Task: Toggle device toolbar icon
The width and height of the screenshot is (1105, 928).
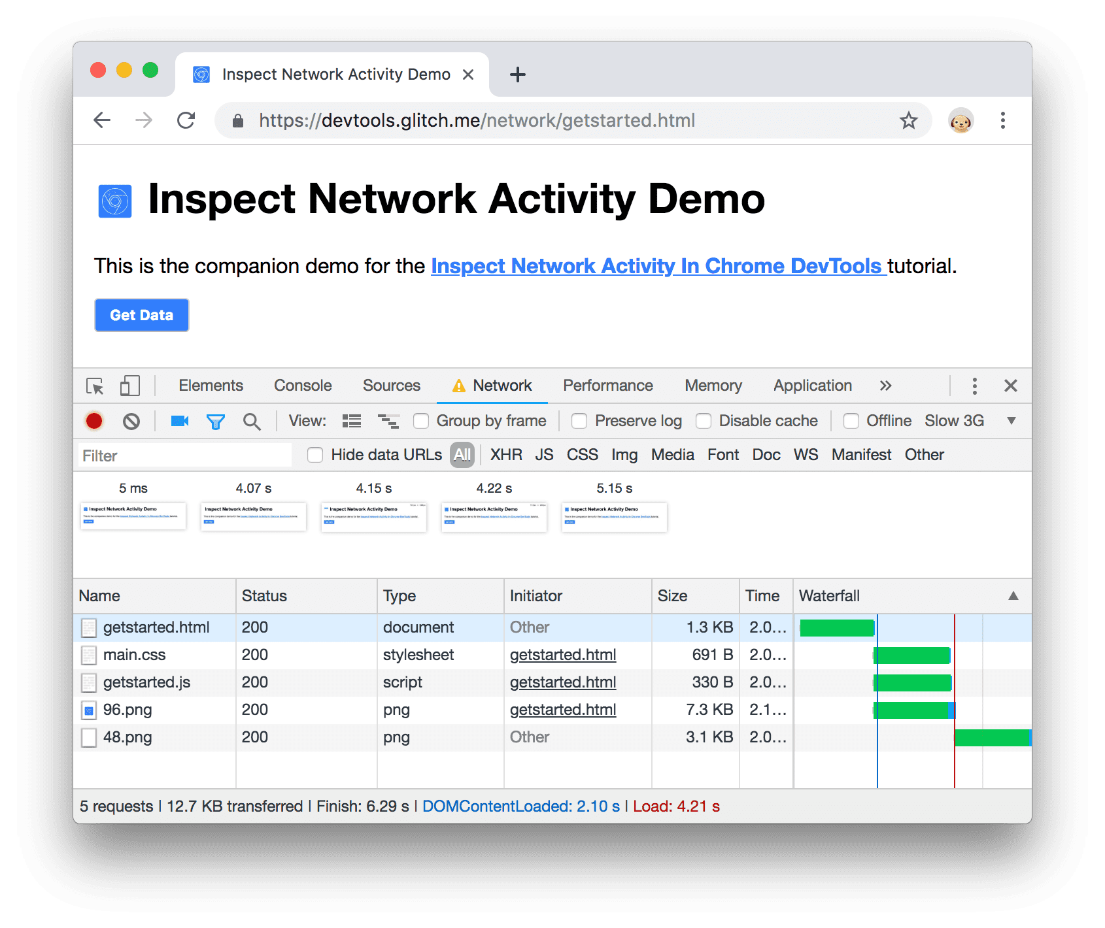Action: pyautogui.click(x=130, y=386)
